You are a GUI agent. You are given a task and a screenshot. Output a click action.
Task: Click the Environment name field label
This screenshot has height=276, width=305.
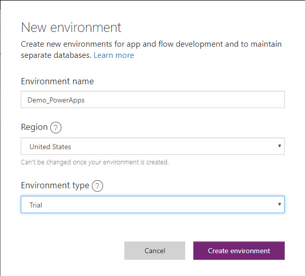57,81
